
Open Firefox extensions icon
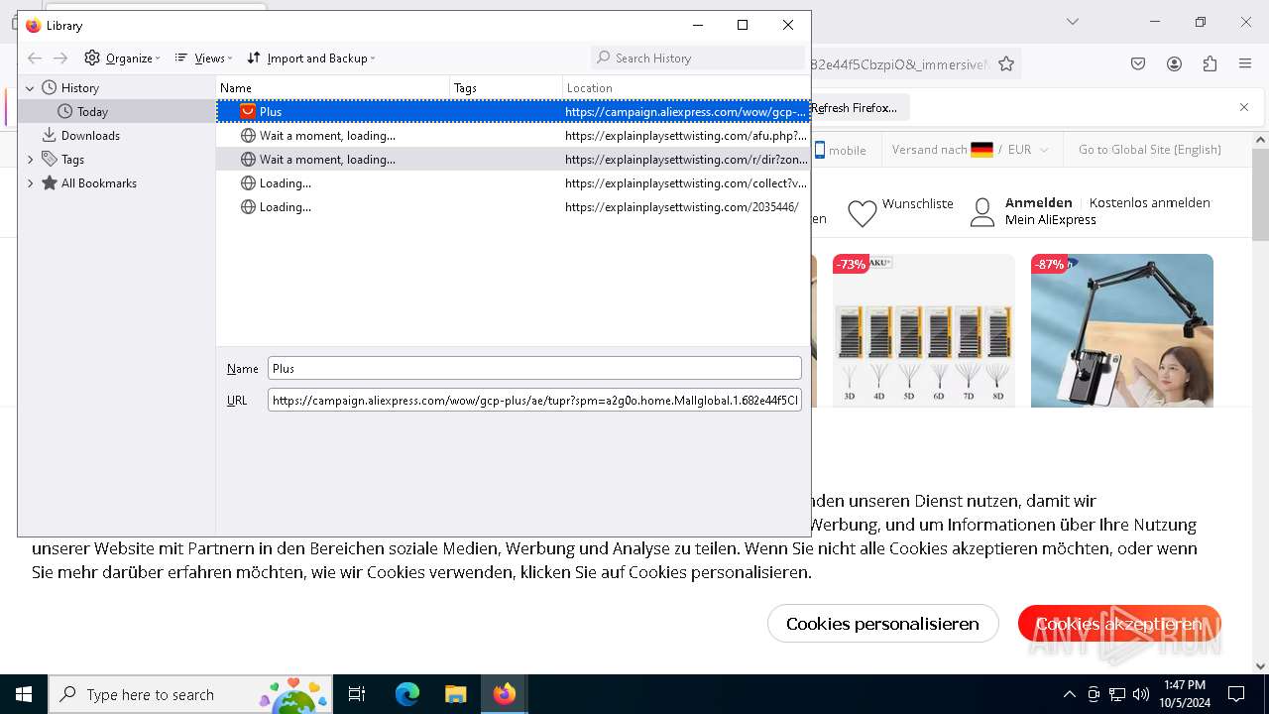point(1210,64)
